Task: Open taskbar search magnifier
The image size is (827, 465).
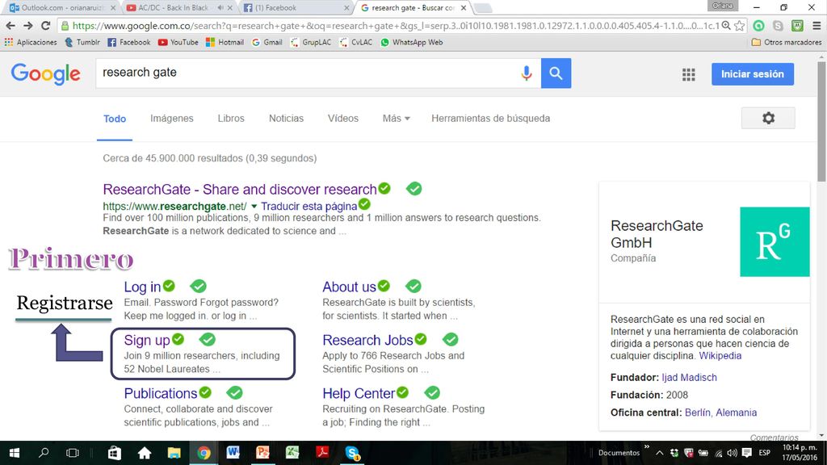Action: coord(44,453)
